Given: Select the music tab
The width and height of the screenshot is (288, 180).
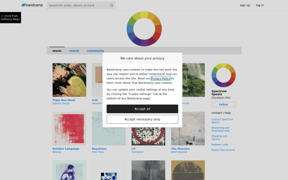Looking at the screenshot, I should (57, 51).
